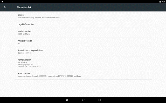Tap the October 1, 2015 patch date
166x103 pixels.
pos(24,53)
